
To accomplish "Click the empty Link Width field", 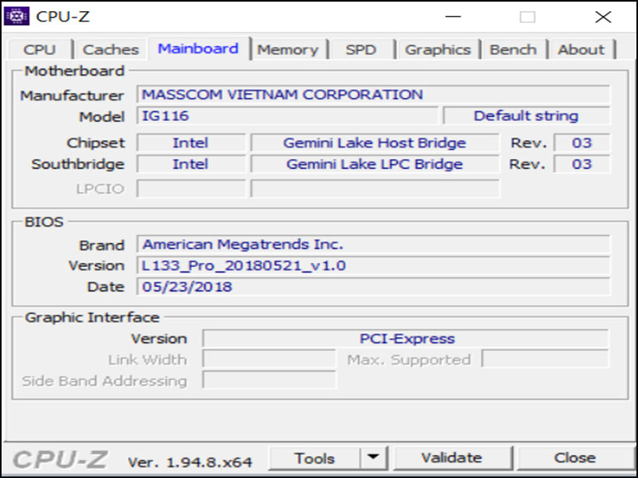I will tap(269, 359).
